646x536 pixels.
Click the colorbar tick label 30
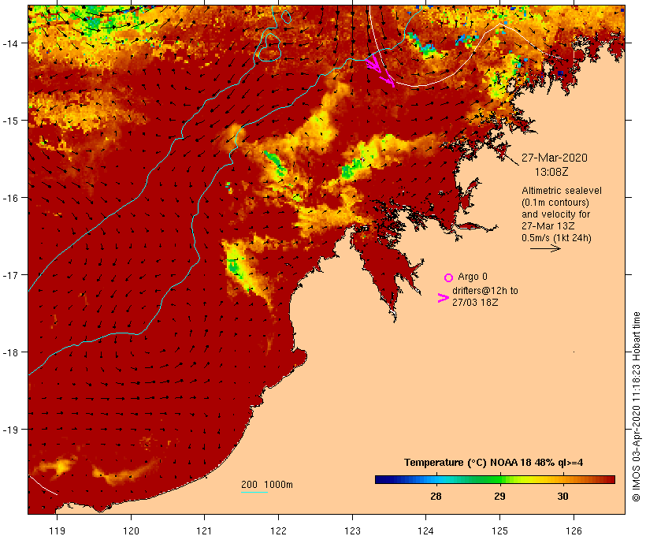(562, 496)
